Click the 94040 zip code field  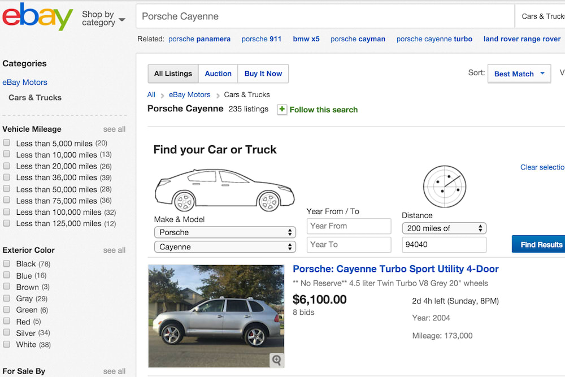[x=444, y=245]
